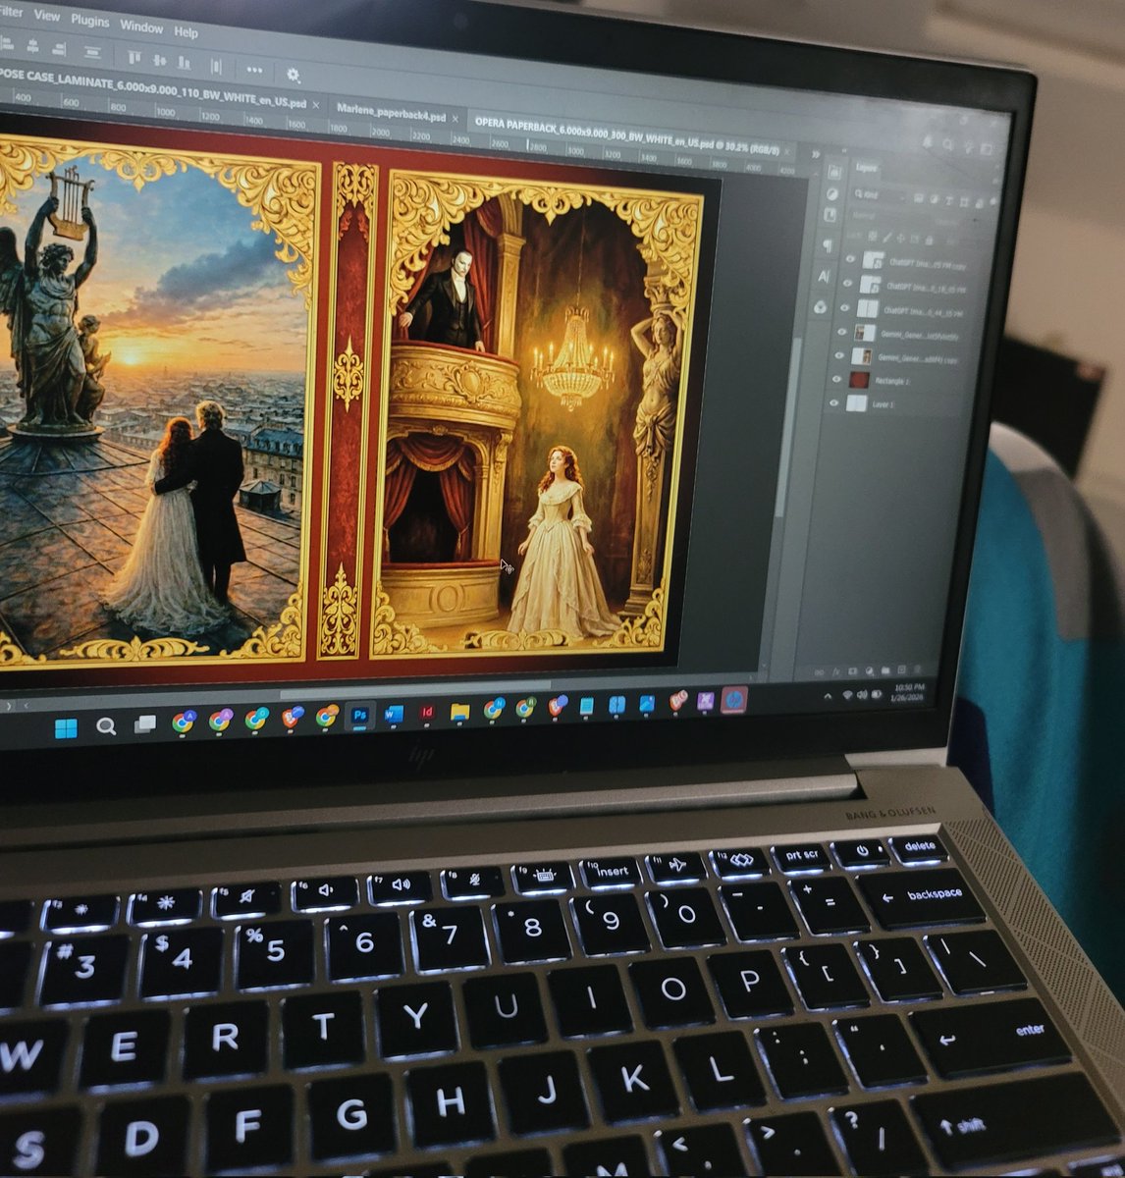Open the HP app on the taskbar

coord(732,699)
